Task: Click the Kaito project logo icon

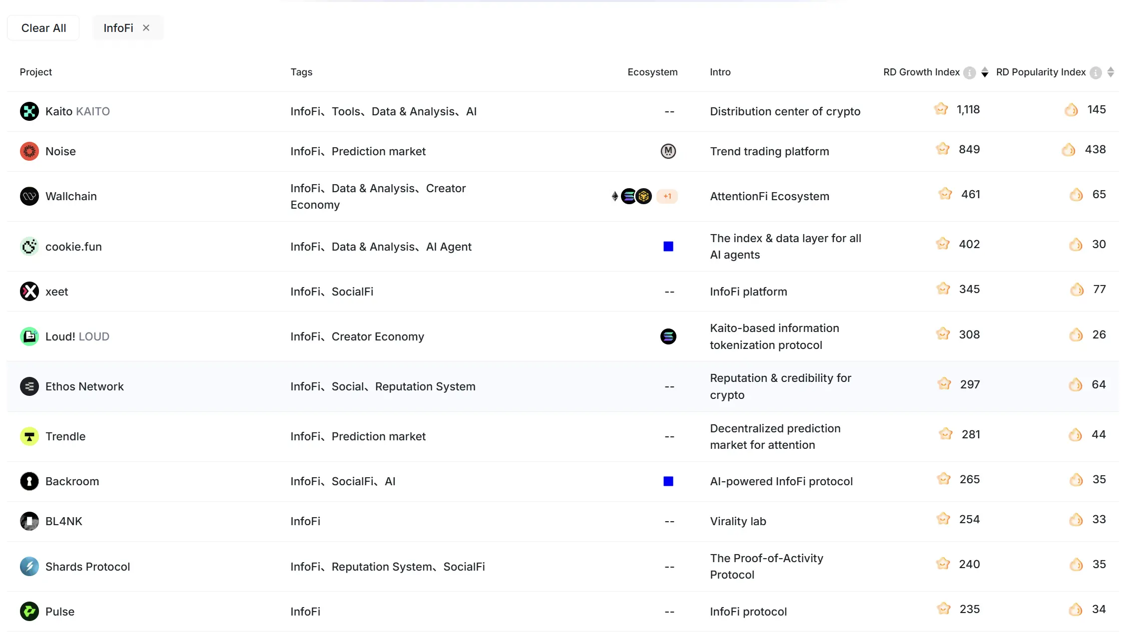Action: [x=29, y=111]
